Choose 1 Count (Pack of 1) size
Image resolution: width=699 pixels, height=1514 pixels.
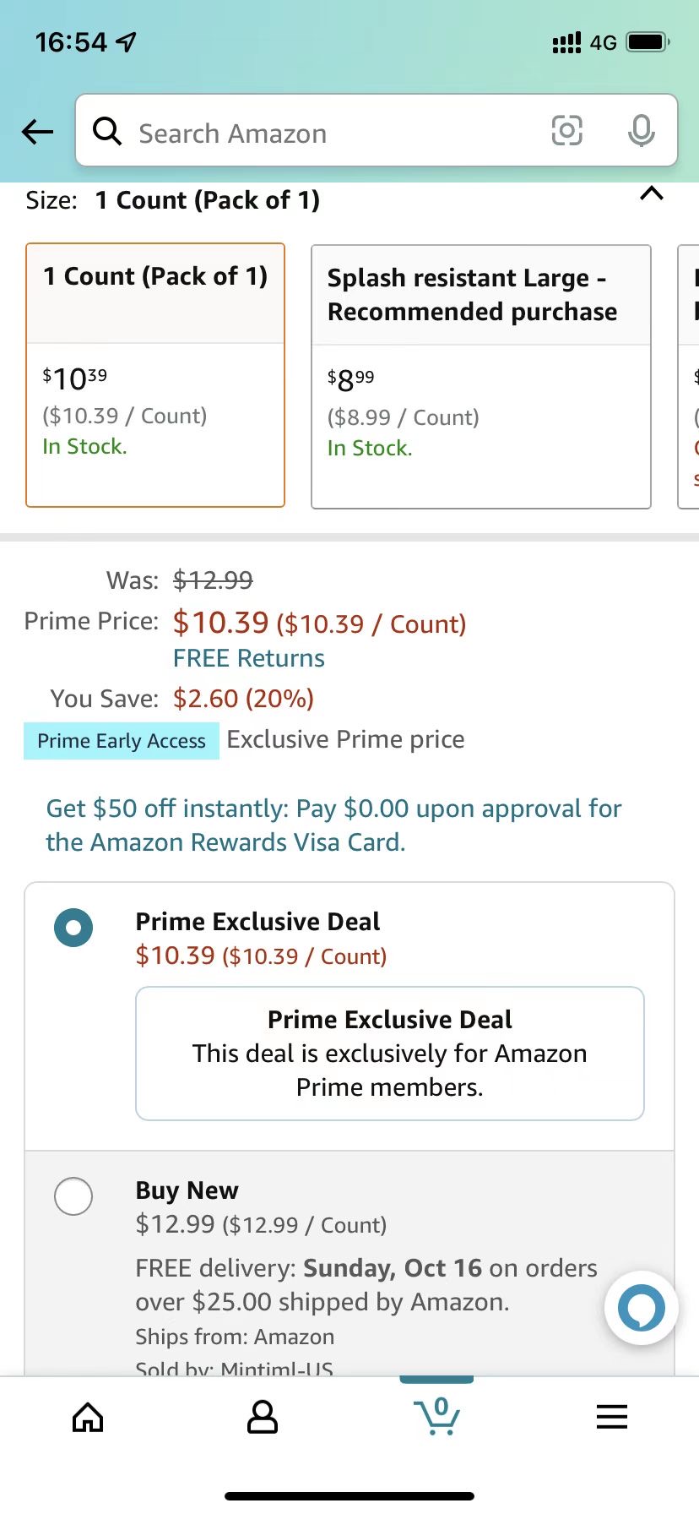click(x=155, y=375)
